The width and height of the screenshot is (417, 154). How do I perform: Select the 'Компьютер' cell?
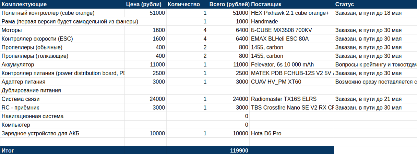pos(62,125)
